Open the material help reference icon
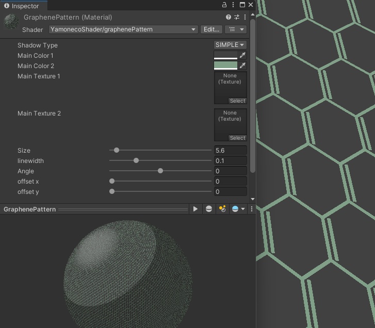The width and height of the screenshot is (375, 328). 229,17
